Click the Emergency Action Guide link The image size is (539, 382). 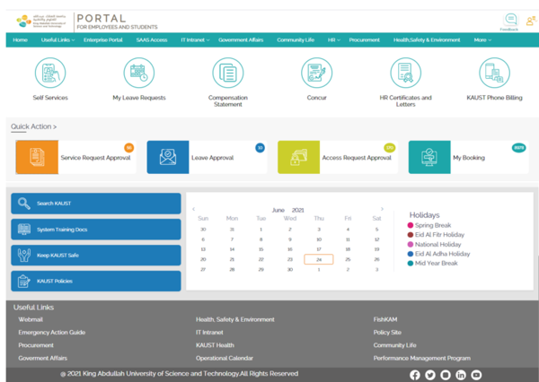pos(52,332)
